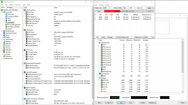
Task: Click the Temperatures group icon
Action: [100, 43]
